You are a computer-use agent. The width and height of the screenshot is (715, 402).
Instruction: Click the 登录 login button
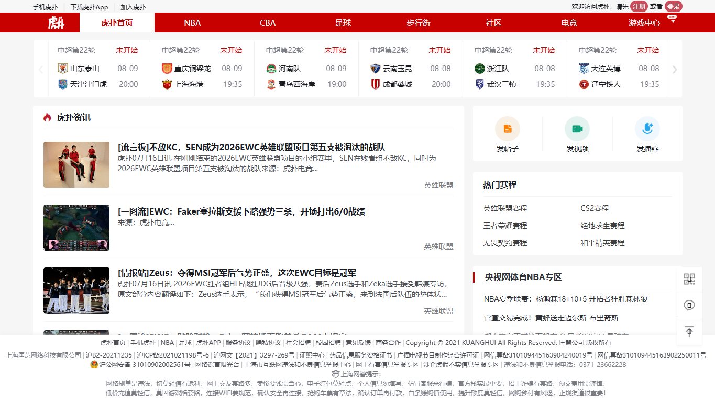[x=674, y=6]
